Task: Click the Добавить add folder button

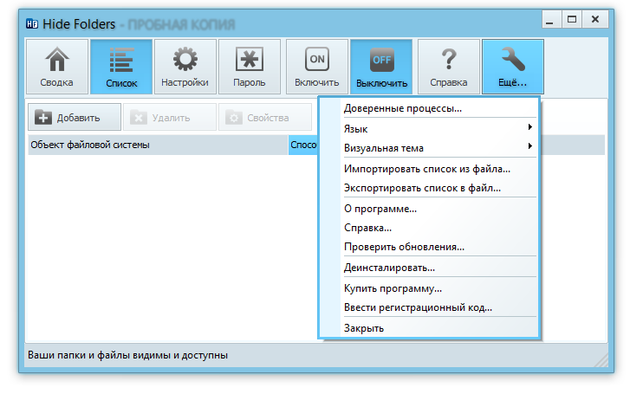Action: pyautogui.click(x=75, y=117)
